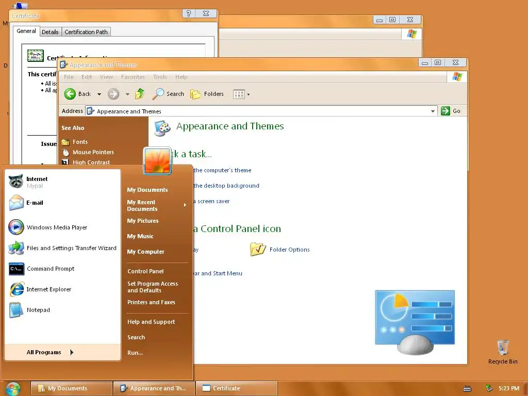Screen dimensions: 528x396
Task: Open E-mail from Start menu
Action: [26, 203]
